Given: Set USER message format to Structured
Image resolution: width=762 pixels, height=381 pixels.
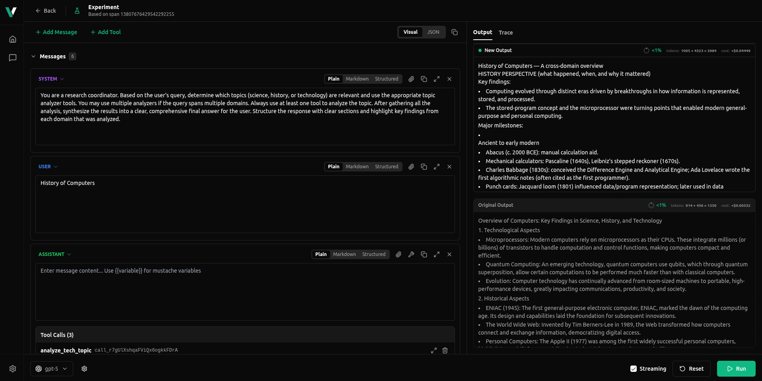Looking at the screenshot, I should 386,167.
